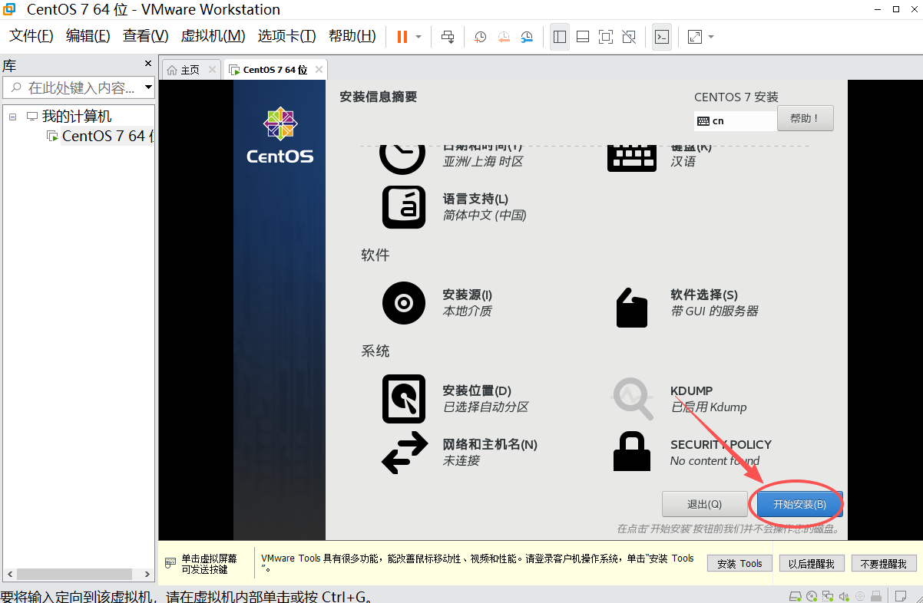The height and width of the screenshot is (603, 923).
Task: Click the cn keyboard layout indicator
Action: (735, 120)
